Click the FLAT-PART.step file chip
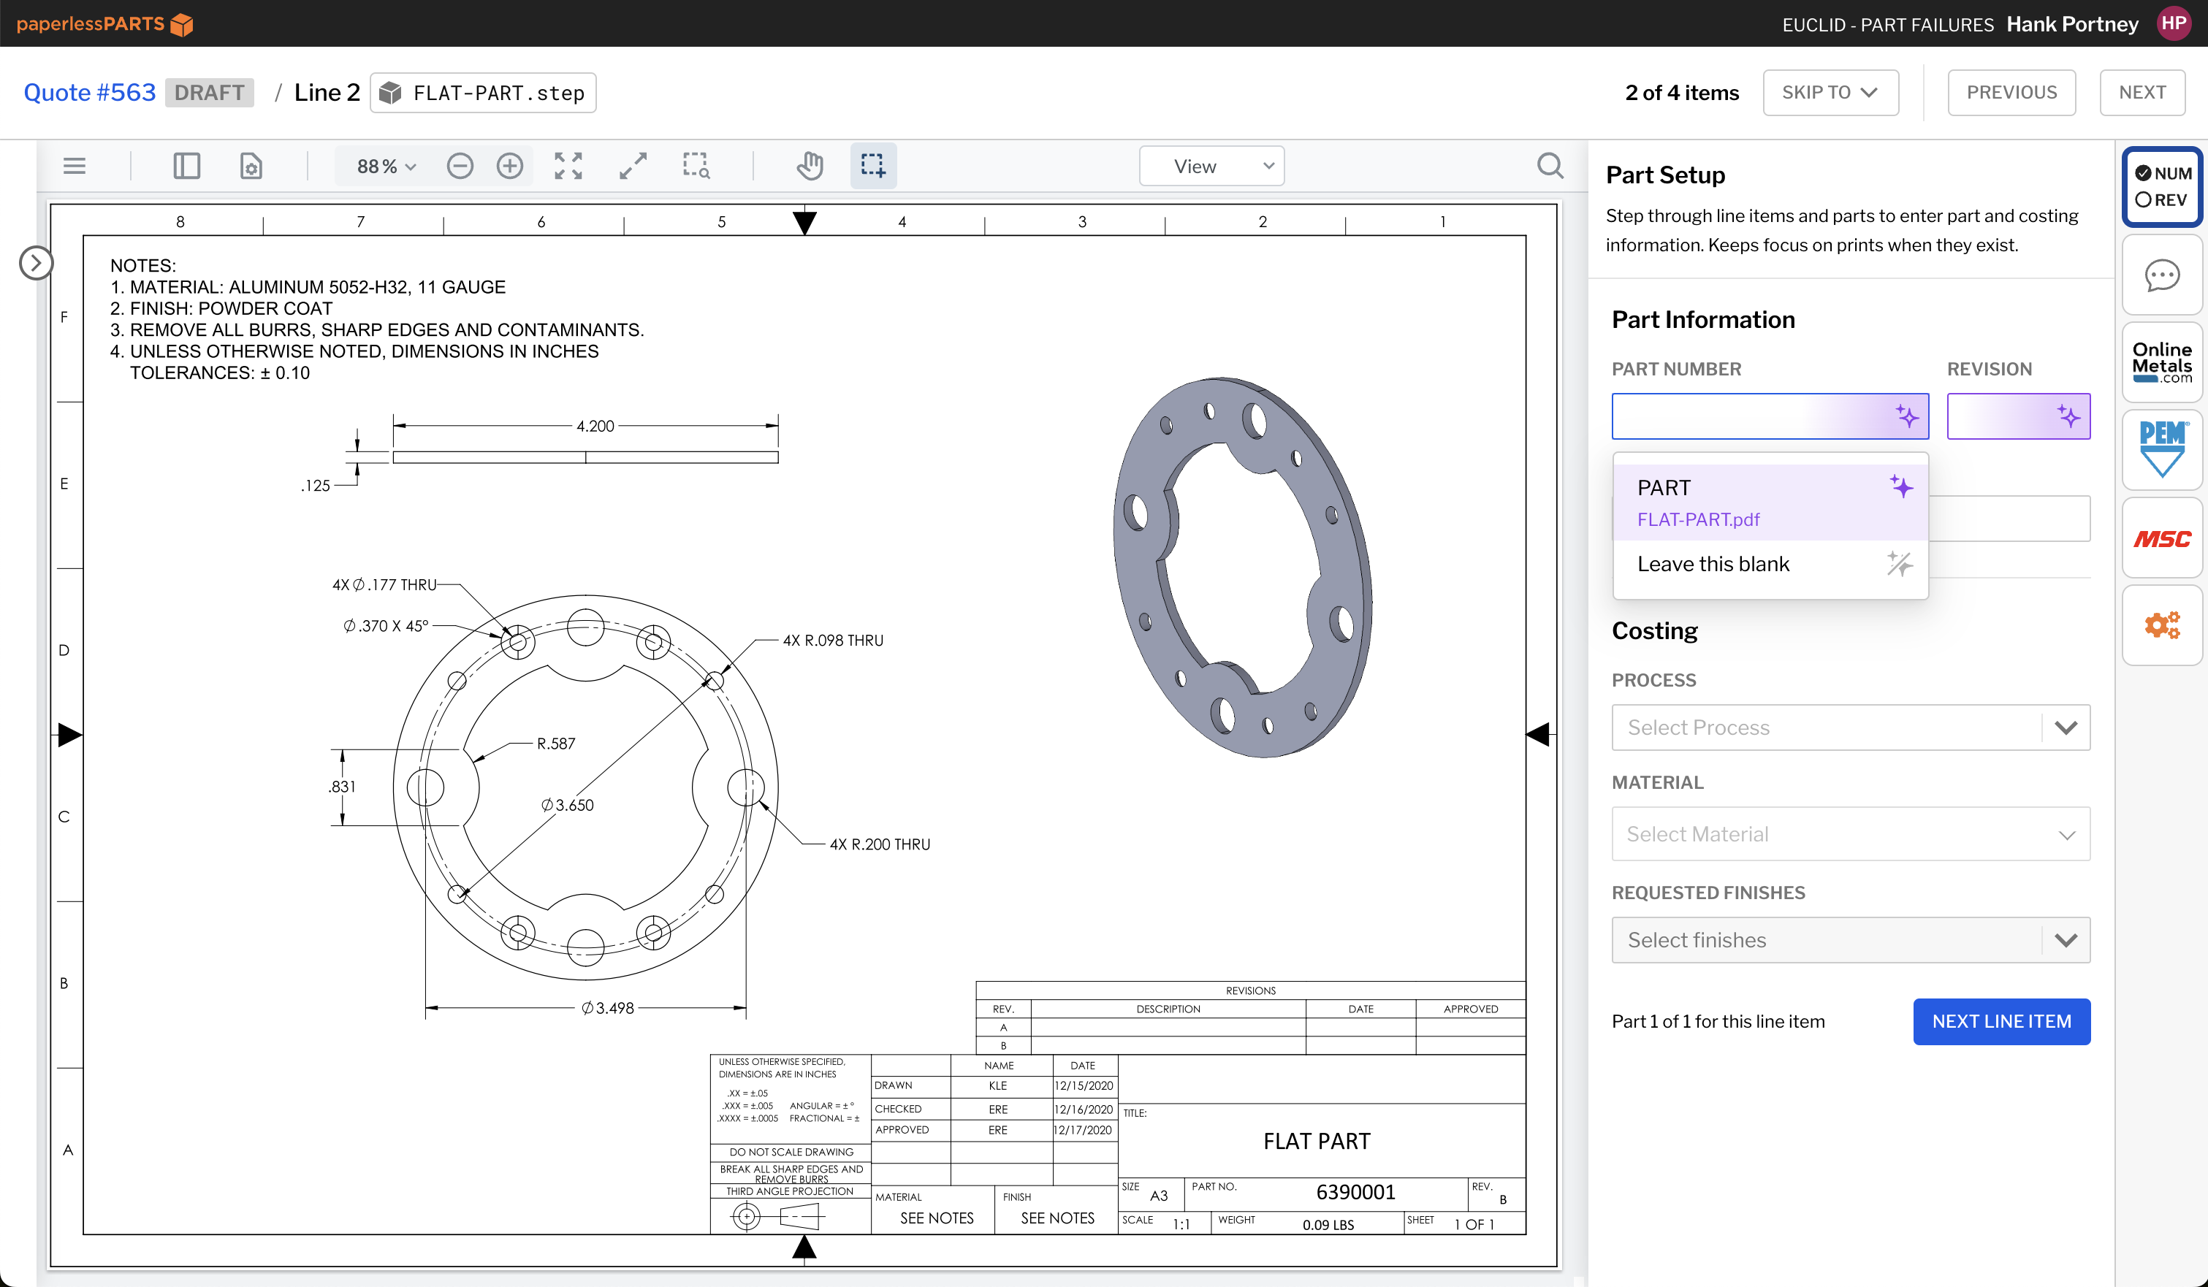2208x1287 pixels. pos(483,93)
